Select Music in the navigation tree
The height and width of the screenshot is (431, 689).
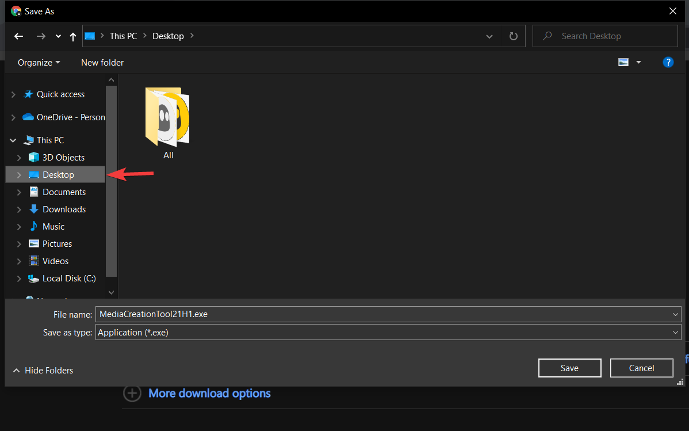(53, 227)
